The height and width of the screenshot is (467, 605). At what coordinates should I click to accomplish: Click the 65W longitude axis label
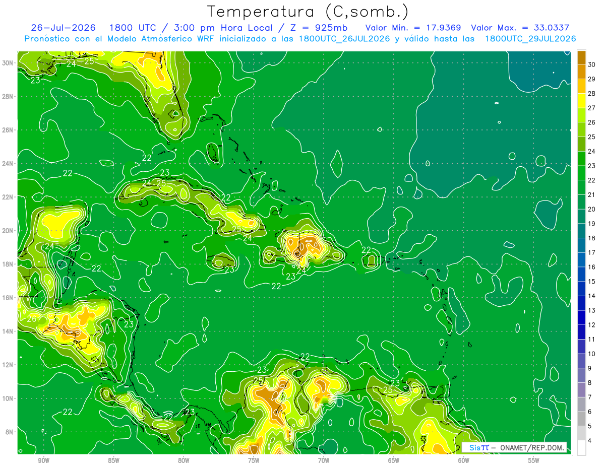pyautogui.click(x=394, y=460)
